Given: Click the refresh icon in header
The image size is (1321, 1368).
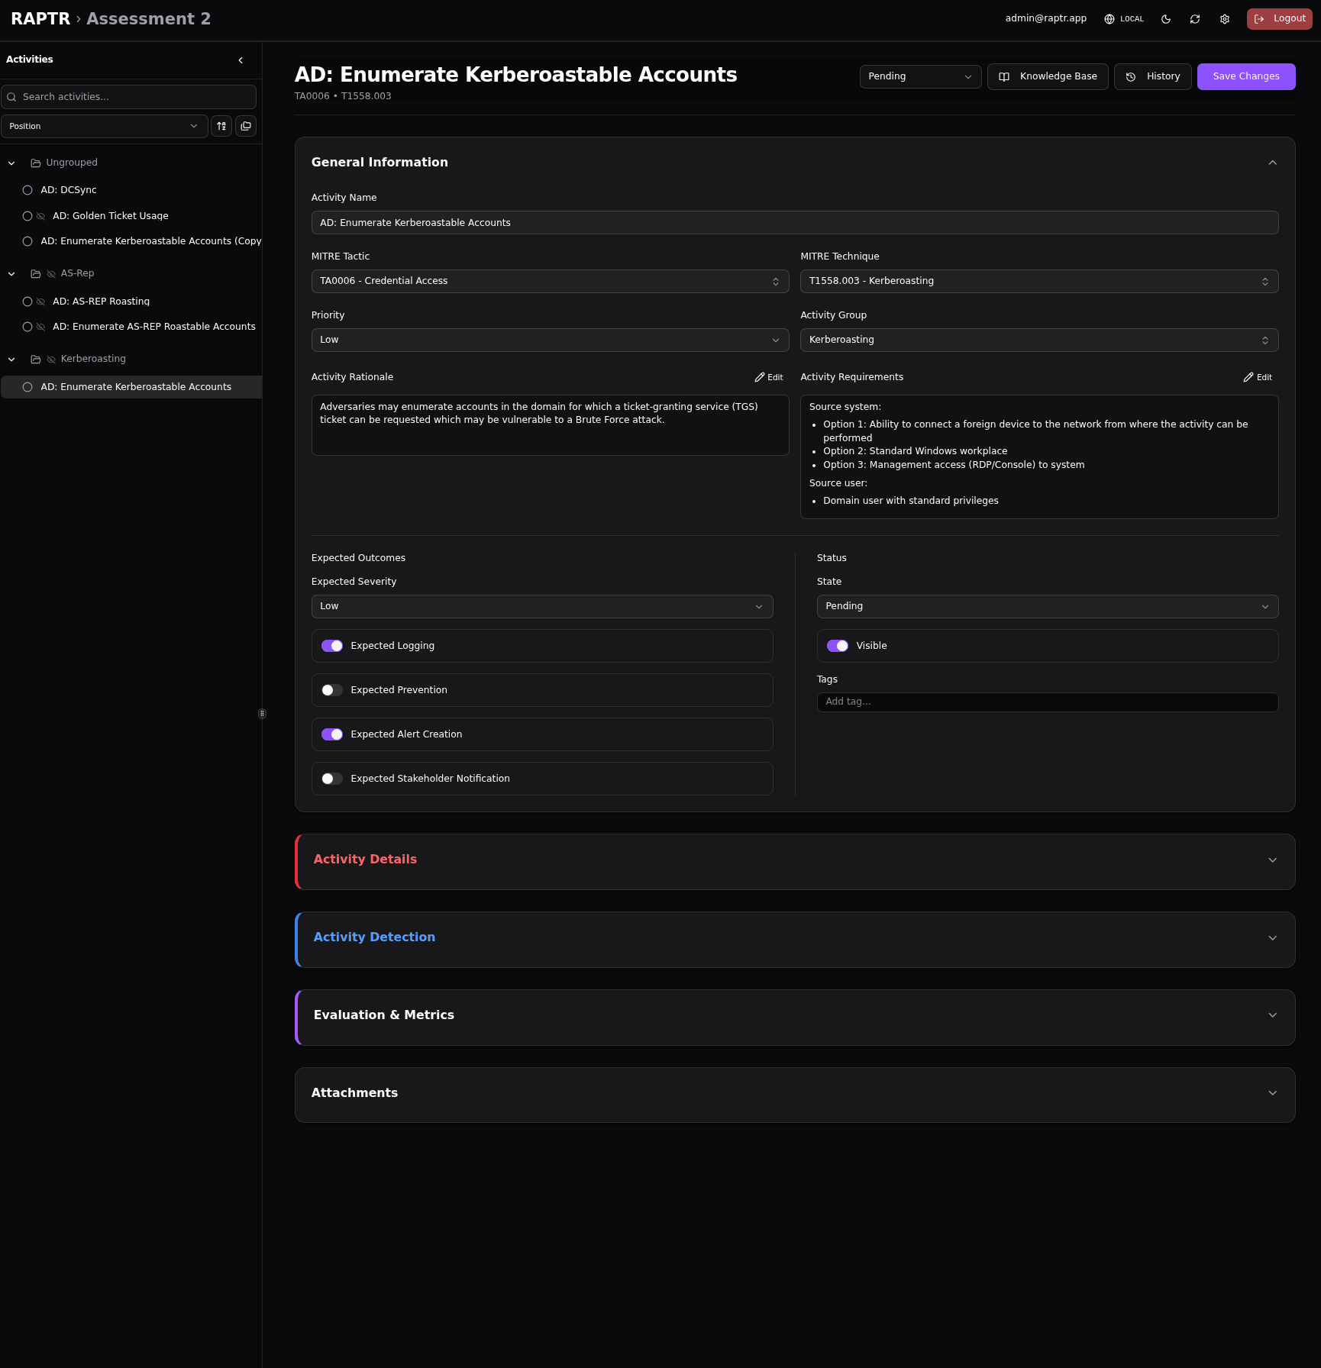Looking at the screenshot, I should click(1195, 19).
